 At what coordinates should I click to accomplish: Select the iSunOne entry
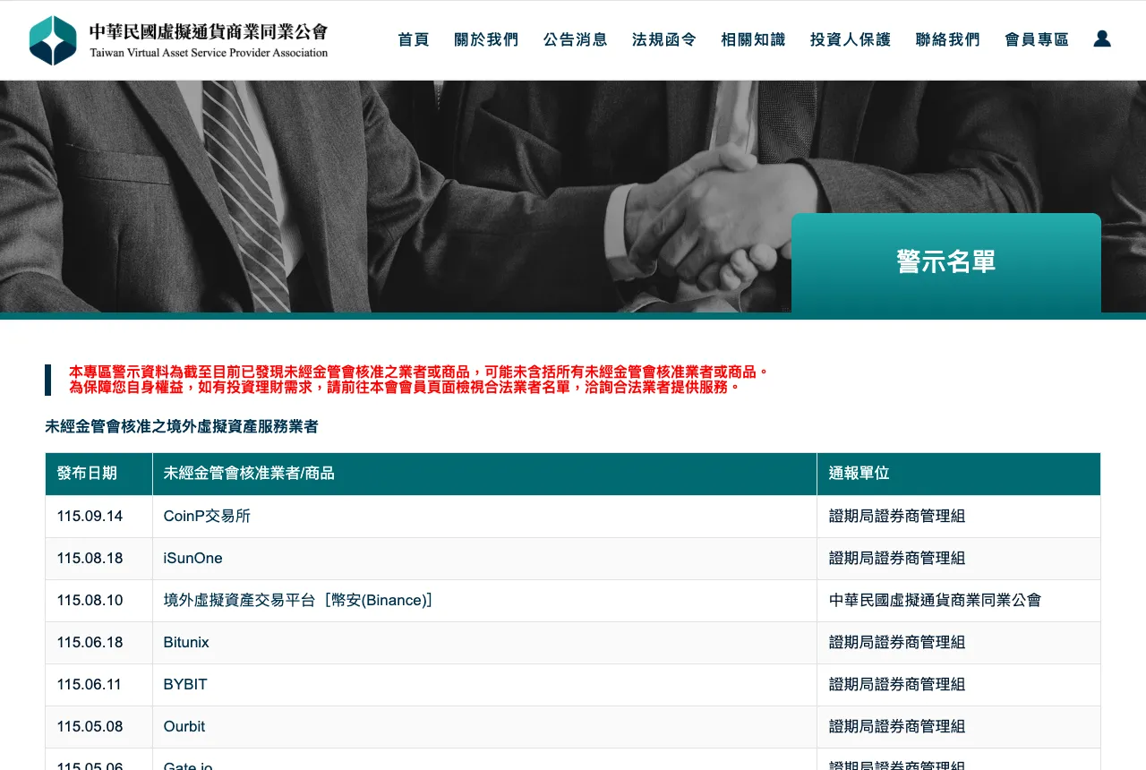pyautogui.click(x=192, y=558)
